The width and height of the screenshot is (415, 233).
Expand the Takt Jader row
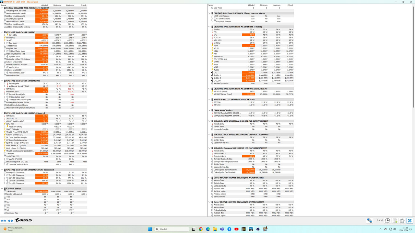coord(5,43)
